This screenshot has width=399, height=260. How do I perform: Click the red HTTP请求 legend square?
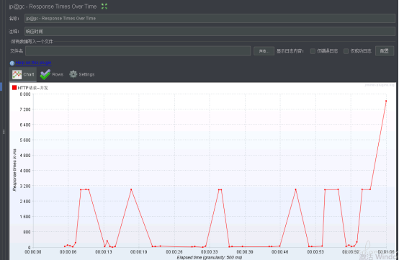pos(14,88)
